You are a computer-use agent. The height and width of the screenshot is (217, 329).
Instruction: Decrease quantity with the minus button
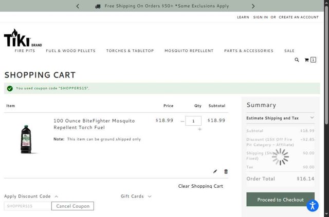(182, 121)
